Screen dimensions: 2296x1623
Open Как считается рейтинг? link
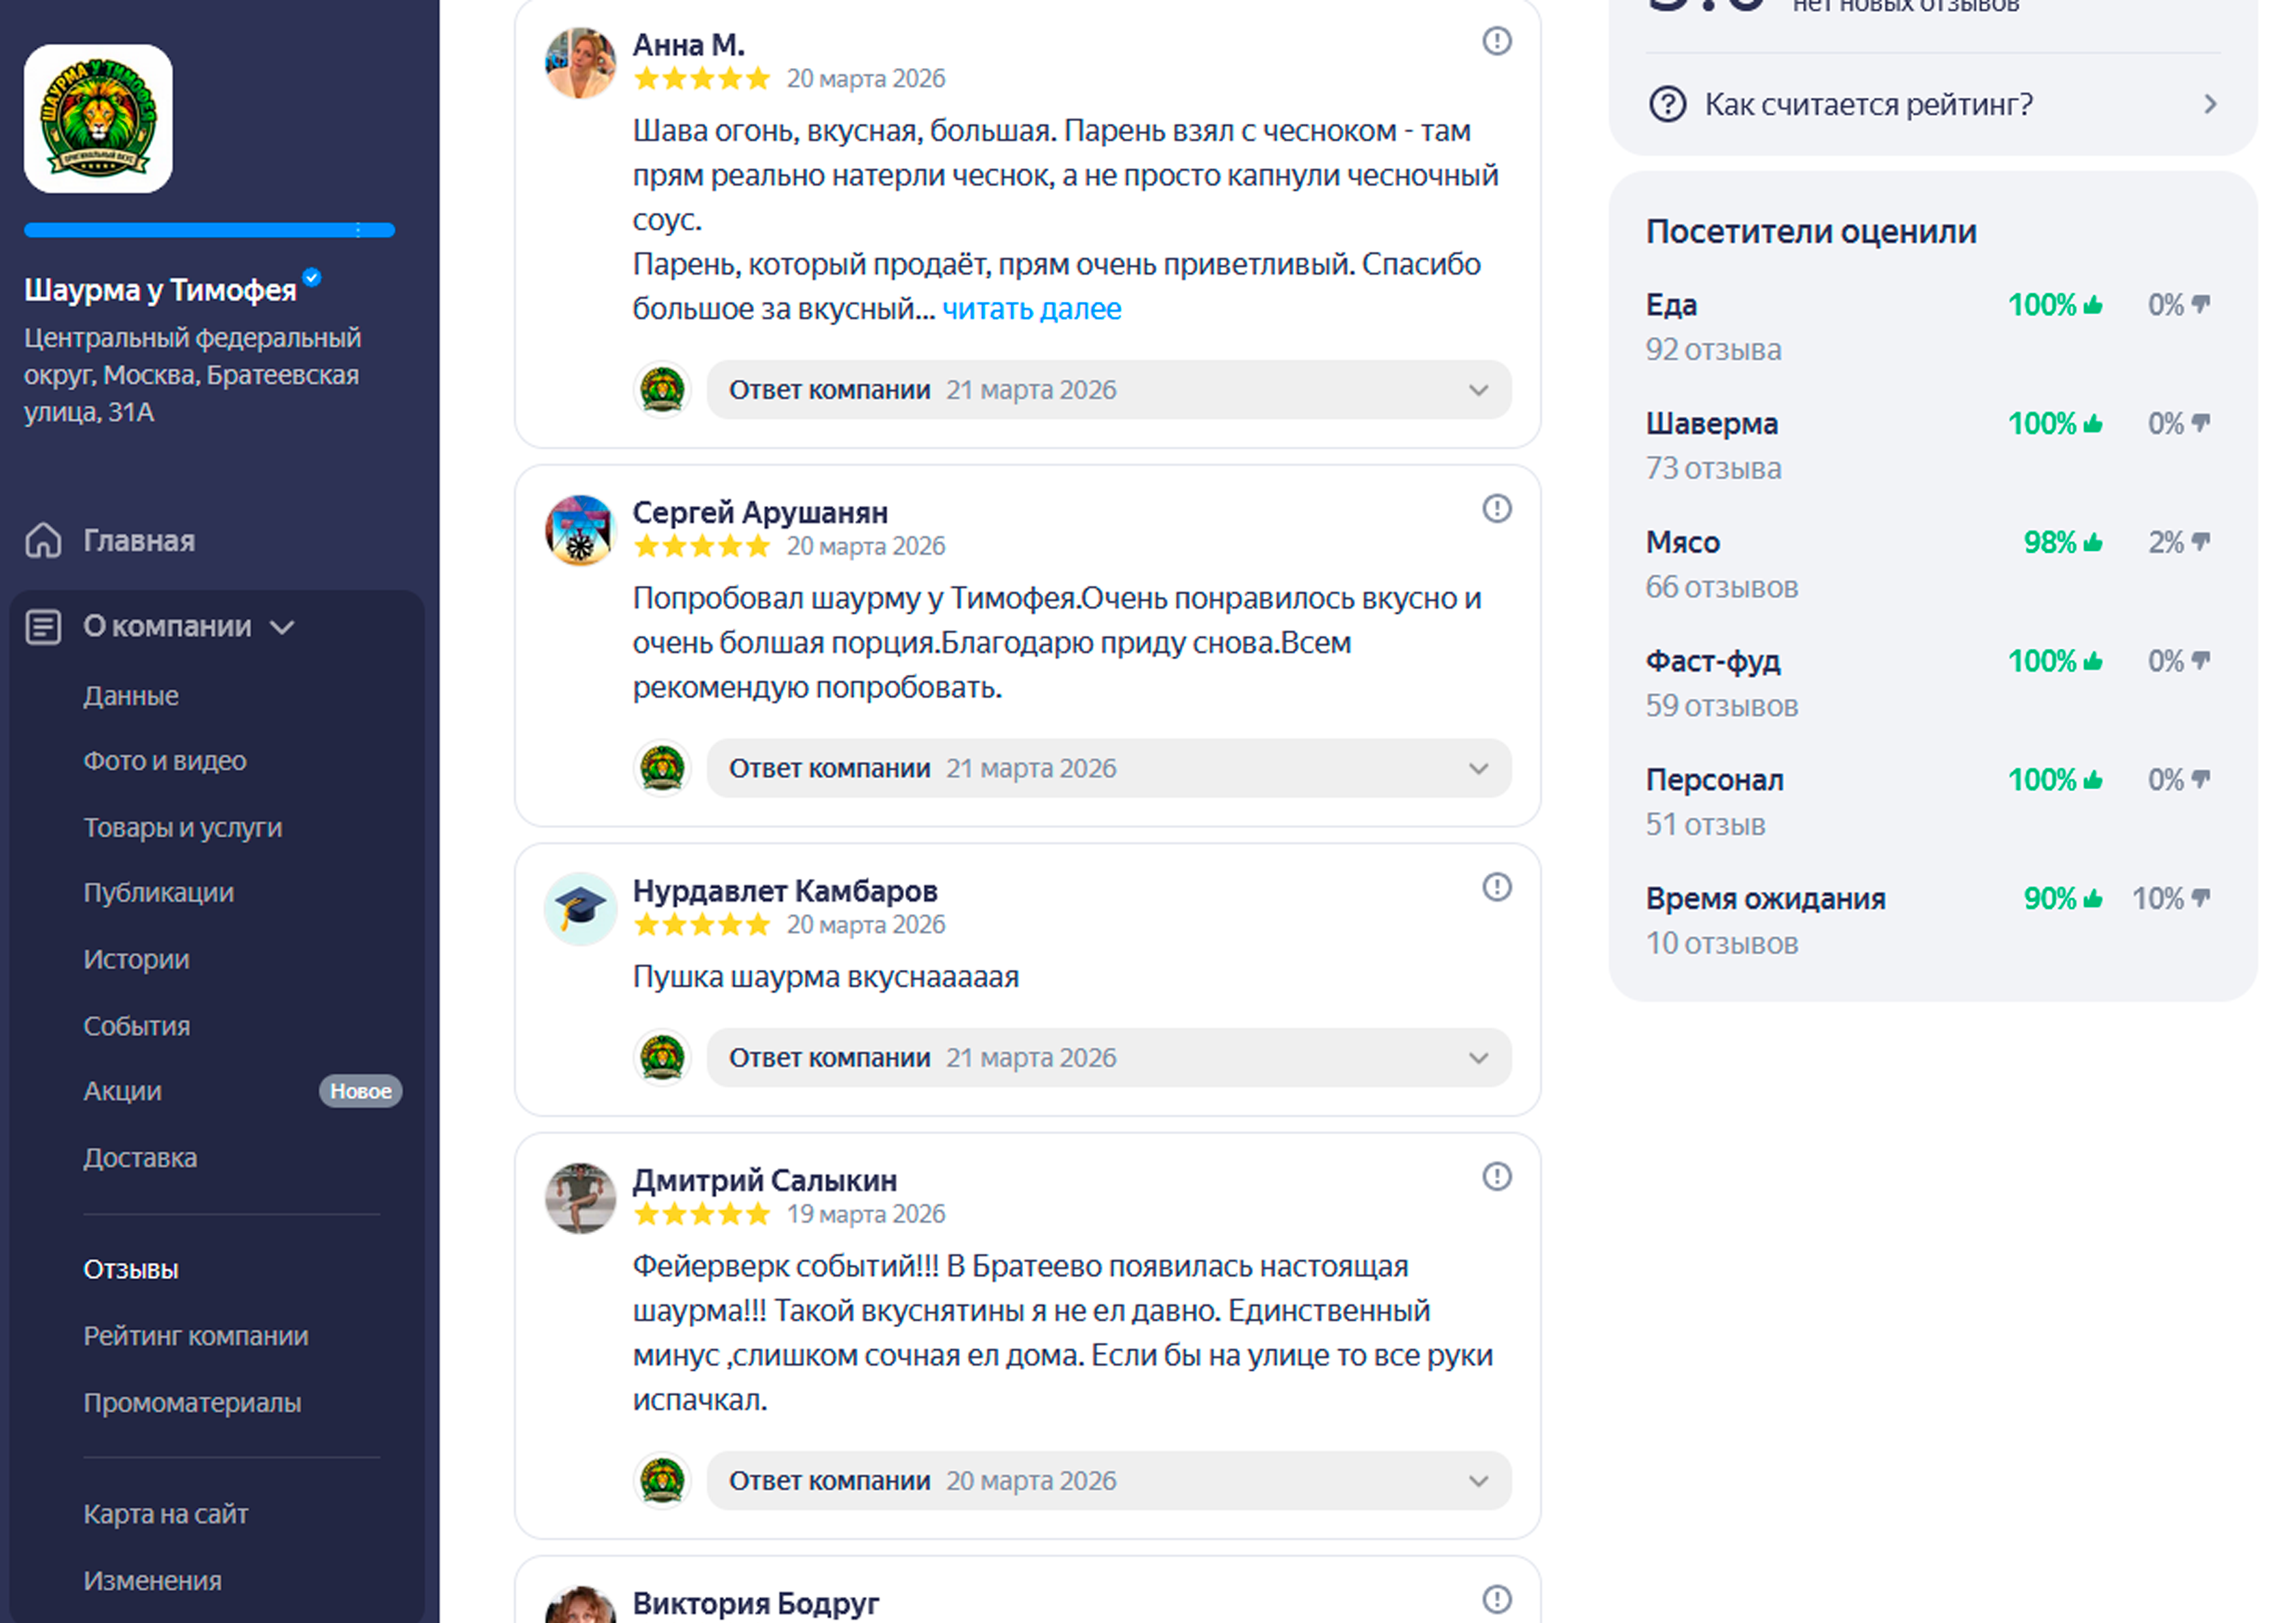click(x=1868, y=104)
